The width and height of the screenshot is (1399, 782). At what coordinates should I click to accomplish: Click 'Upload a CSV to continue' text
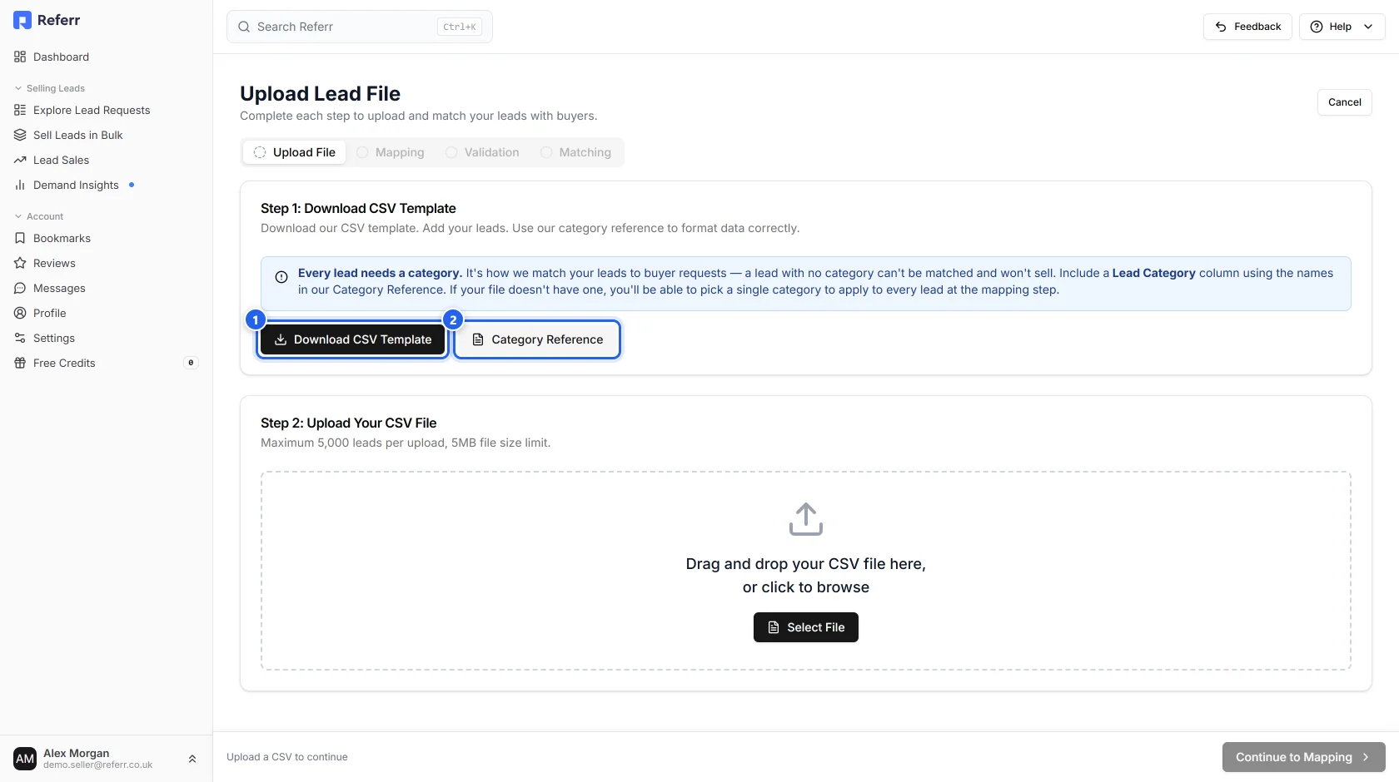287,757
